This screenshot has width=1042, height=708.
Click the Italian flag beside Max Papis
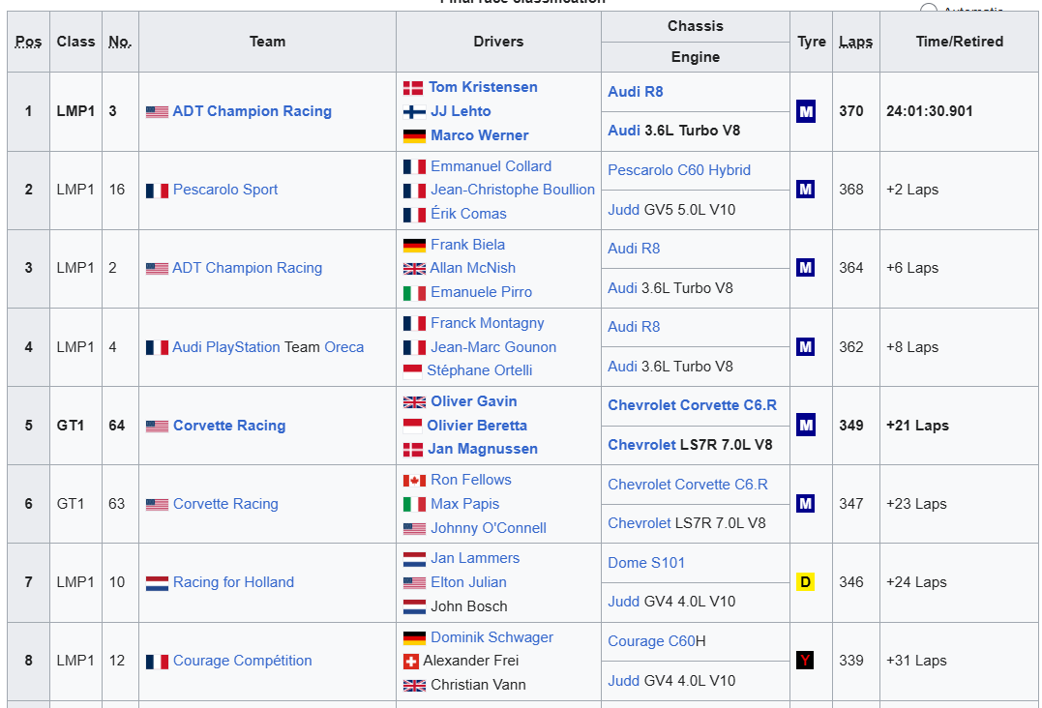click(x=414, y=505)
